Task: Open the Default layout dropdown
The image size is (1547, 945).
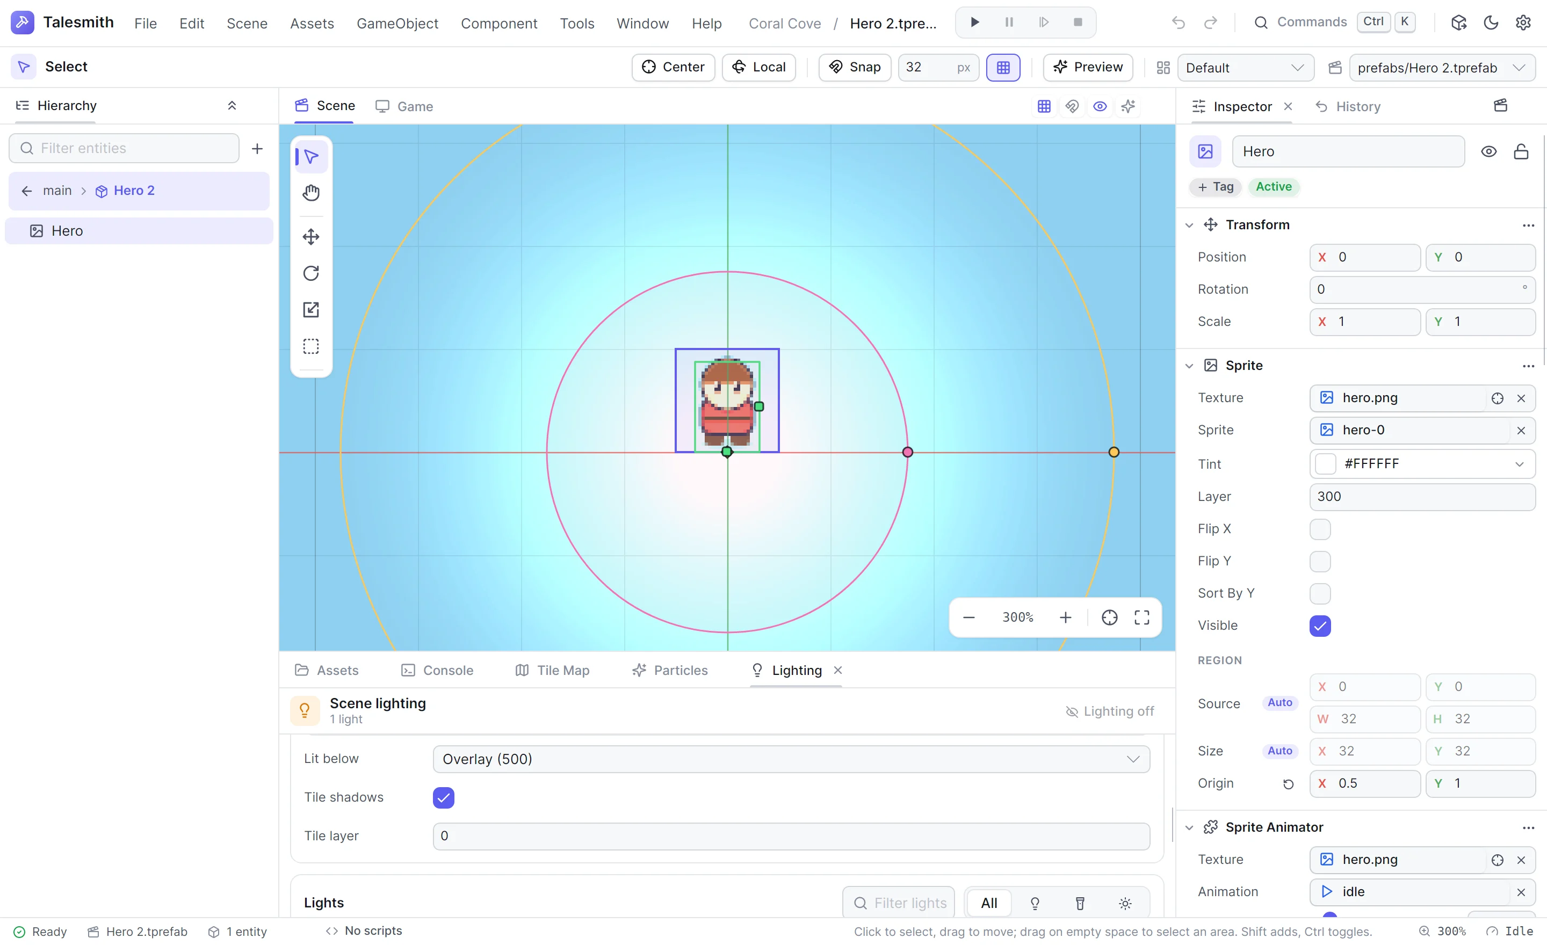Action: (1245, 67)
